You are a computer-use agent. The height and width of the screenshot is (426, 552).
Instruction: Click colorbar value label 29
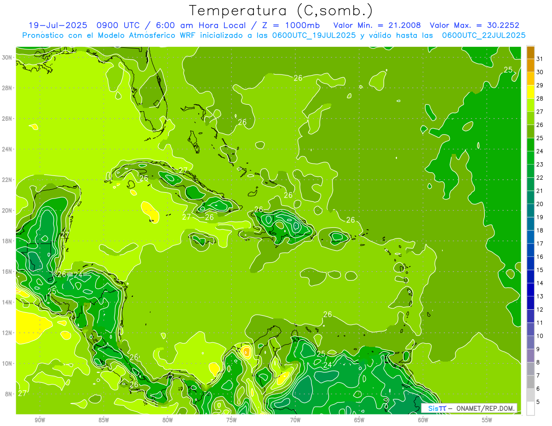click(x=540, y=85)
